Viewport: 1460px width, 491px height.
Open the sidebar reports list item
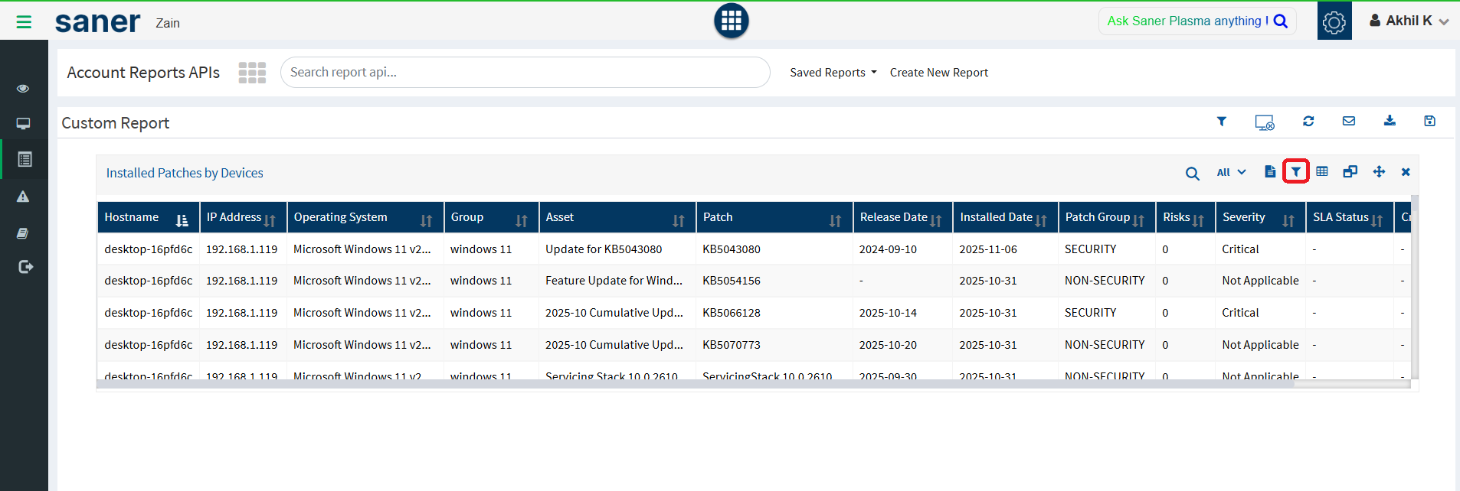25,159
